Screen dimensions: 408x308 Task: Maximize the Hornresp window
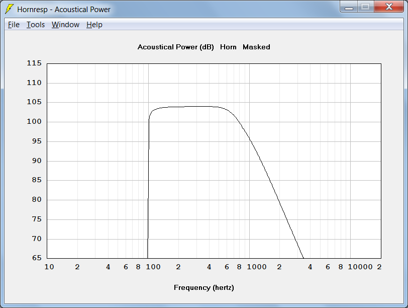point(366,7)
